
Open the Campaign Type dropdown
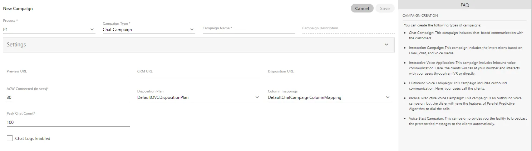click(149, 30)
